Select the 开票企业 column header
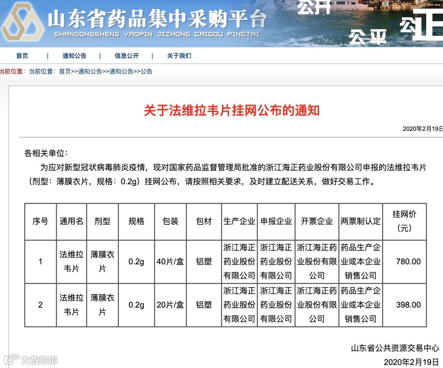Viewport: 443px width, 368px height. (317, 221)
